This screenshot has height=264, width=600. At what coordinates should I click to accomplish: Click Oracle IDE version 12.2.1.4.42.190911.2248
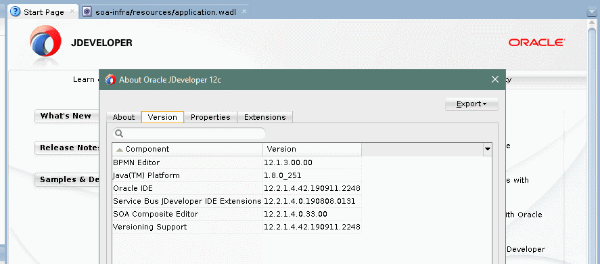point(312,188)
